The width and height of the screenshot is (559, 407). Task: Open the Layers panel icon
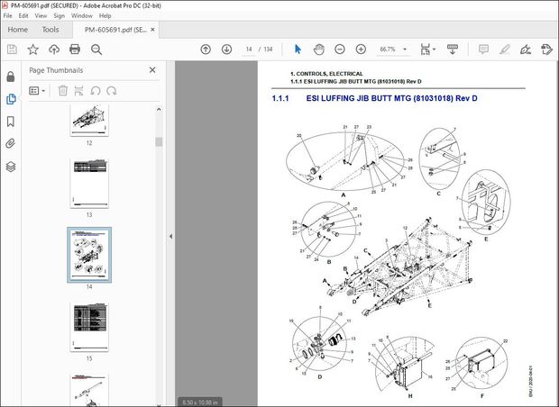click(x=11, y=166)
